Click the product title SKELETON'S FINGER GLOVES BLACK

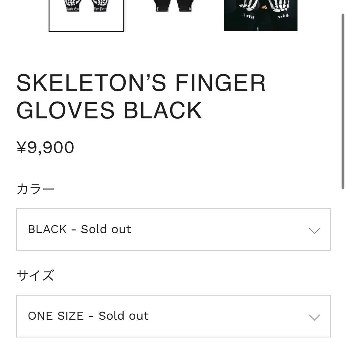pyautogui.click(x=141, y=96)
